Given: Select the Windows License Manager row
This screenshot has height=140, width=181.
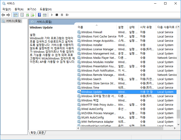Looking at the screenshot, I should (127, 49).
